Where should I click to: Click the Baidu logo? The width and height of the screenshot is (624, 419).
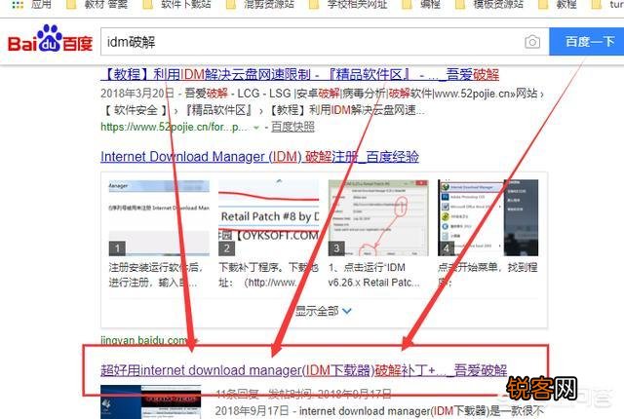(x=50, y=39)
